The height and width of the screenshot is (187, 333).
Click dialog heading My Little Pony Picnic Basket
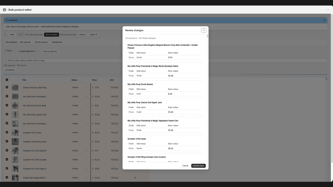tap(140, 84)
